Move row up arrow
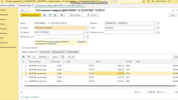 69,57
